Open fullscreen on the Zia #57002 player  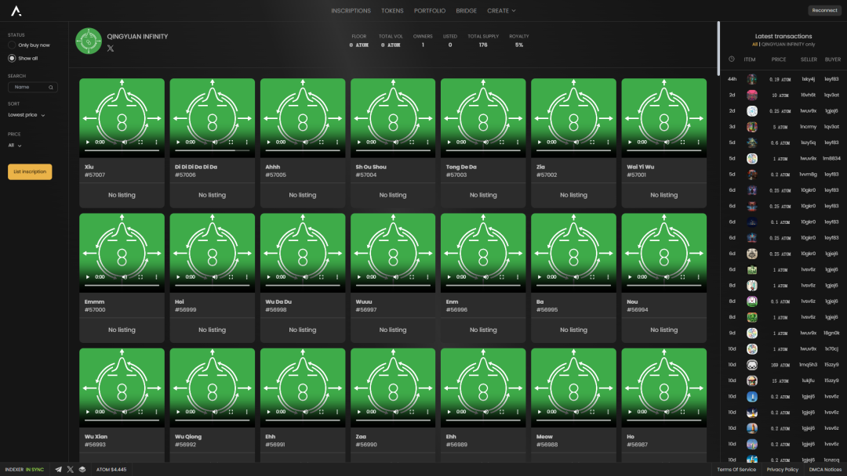[x=592, y=142]
